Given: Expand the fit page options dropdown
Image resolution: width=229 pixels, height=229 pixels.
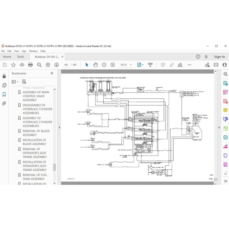Looking at the screenshot, I should [143, 65].
